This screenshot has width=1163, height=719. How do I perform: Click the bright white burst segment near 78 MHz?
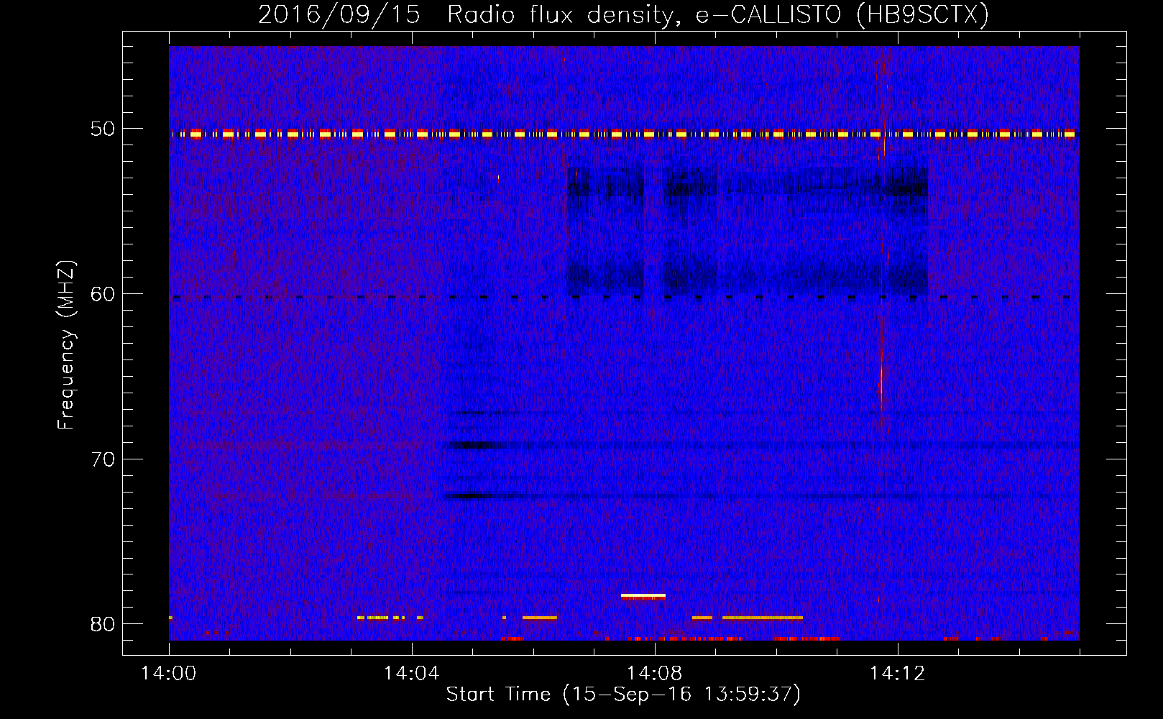click(x=643, y=596)
